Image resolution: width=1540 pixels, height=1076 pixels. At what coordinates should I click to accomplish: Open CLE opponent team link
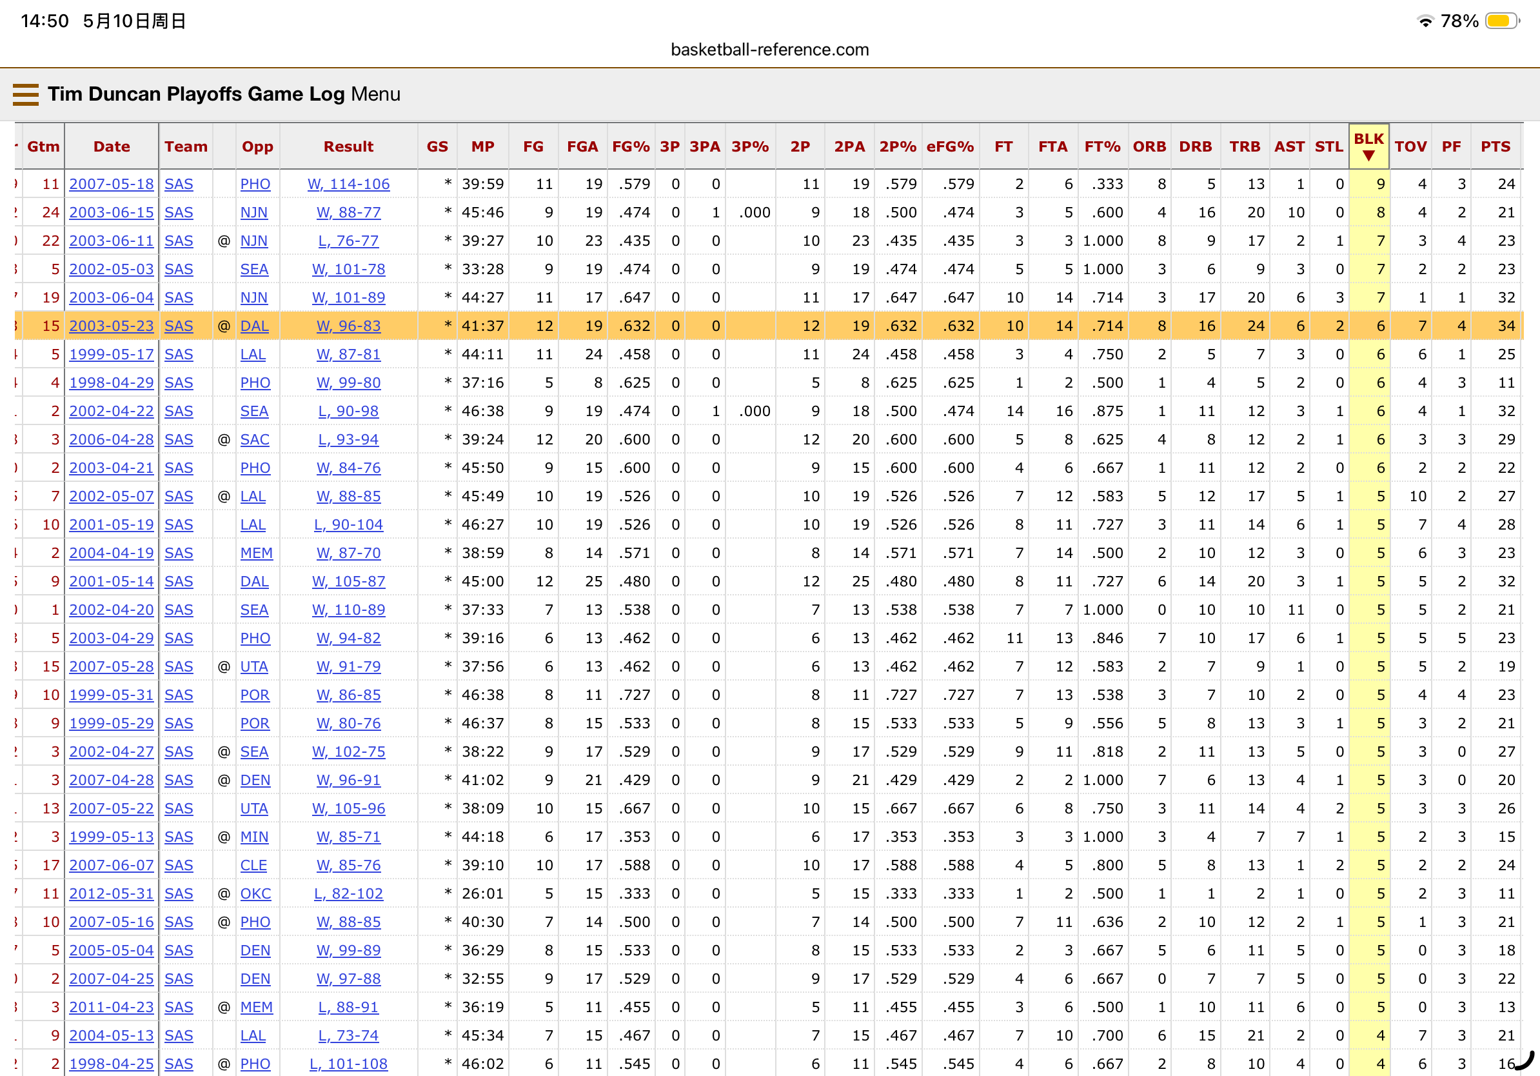pos(253,864)
